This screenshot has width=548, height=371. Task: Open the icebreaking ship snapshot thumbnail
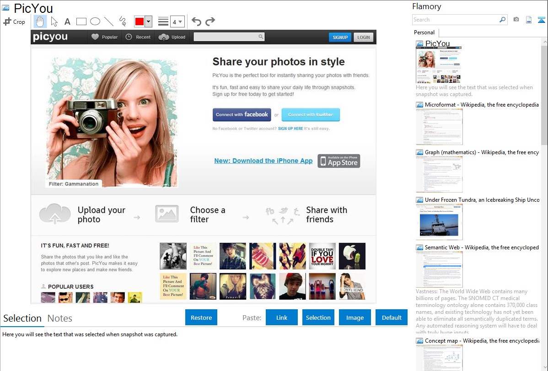coord(439,222)
